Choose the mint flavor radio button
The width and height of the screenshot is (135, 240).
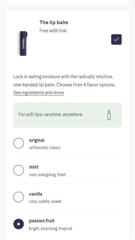point(19,170)
